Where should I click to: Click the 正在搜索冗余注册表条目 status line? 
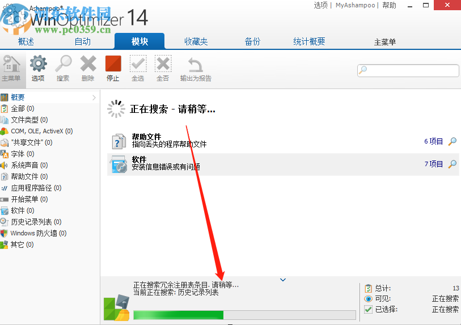coord(186,285)
